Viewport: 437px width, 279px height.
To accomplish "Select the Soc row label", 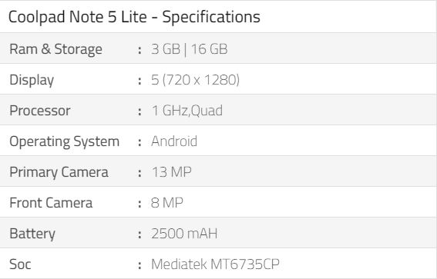I will tap(20, 264).
